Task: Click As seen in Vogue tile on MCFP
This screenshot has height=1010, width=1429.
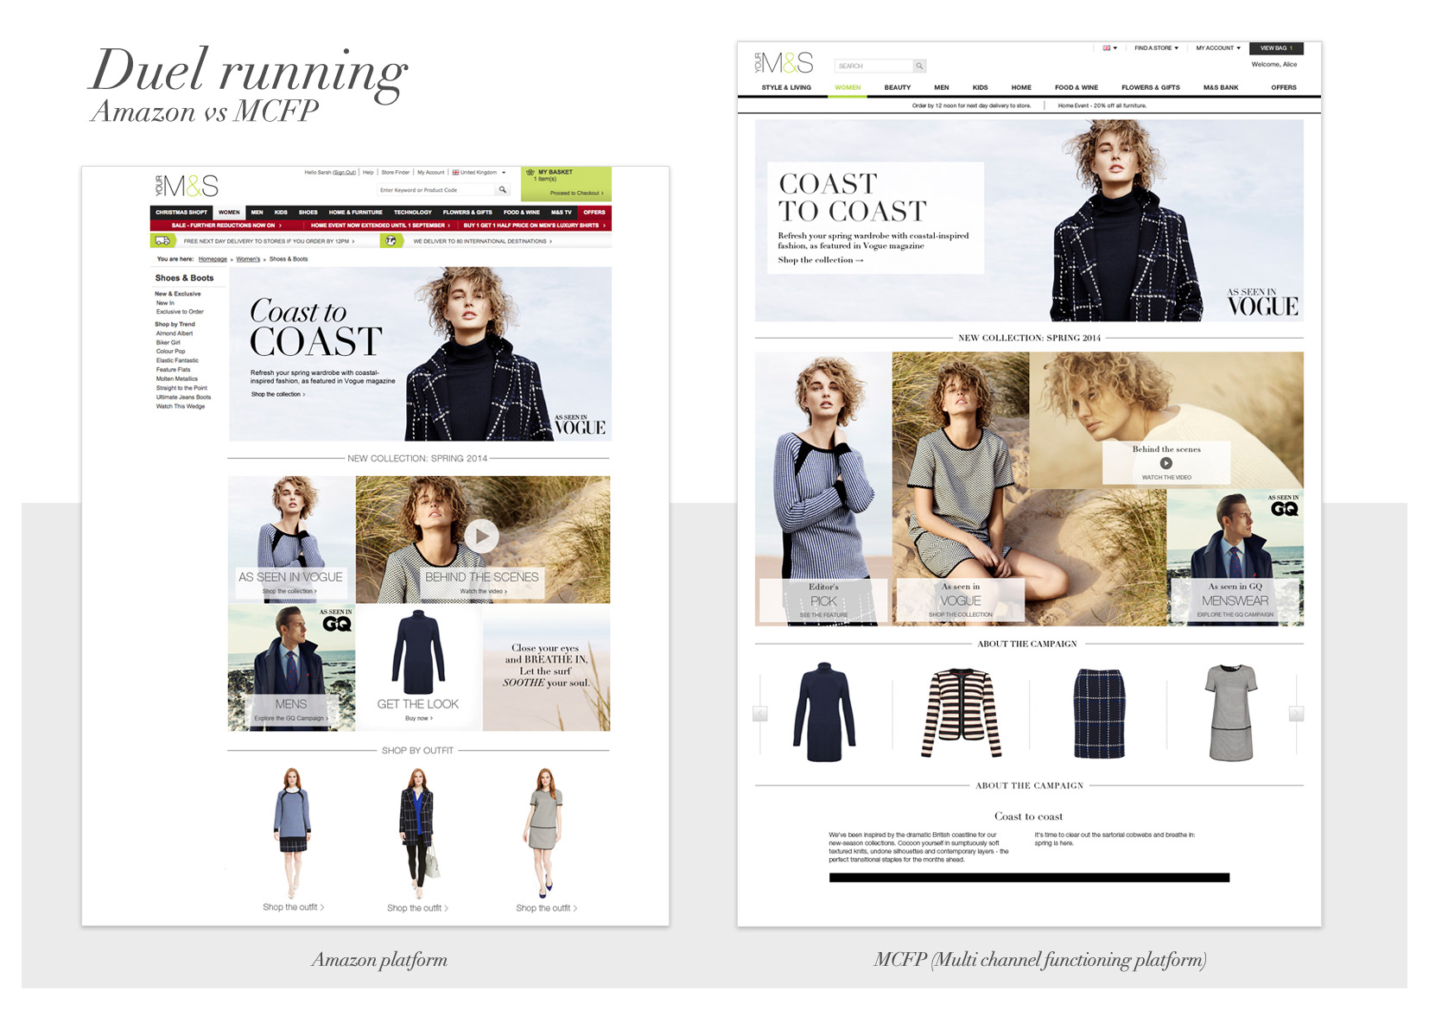Action: [961, 488]
